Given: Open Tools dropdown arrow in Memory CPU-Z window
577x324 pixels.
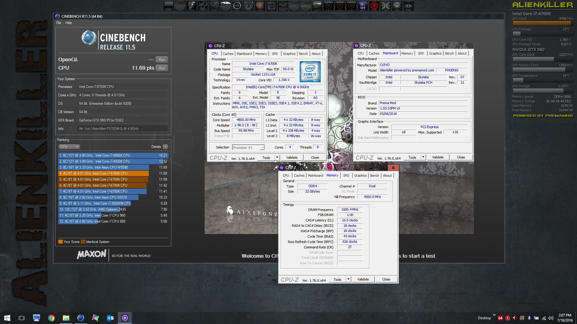Looking at the screenshot, I should coord(348,279).
